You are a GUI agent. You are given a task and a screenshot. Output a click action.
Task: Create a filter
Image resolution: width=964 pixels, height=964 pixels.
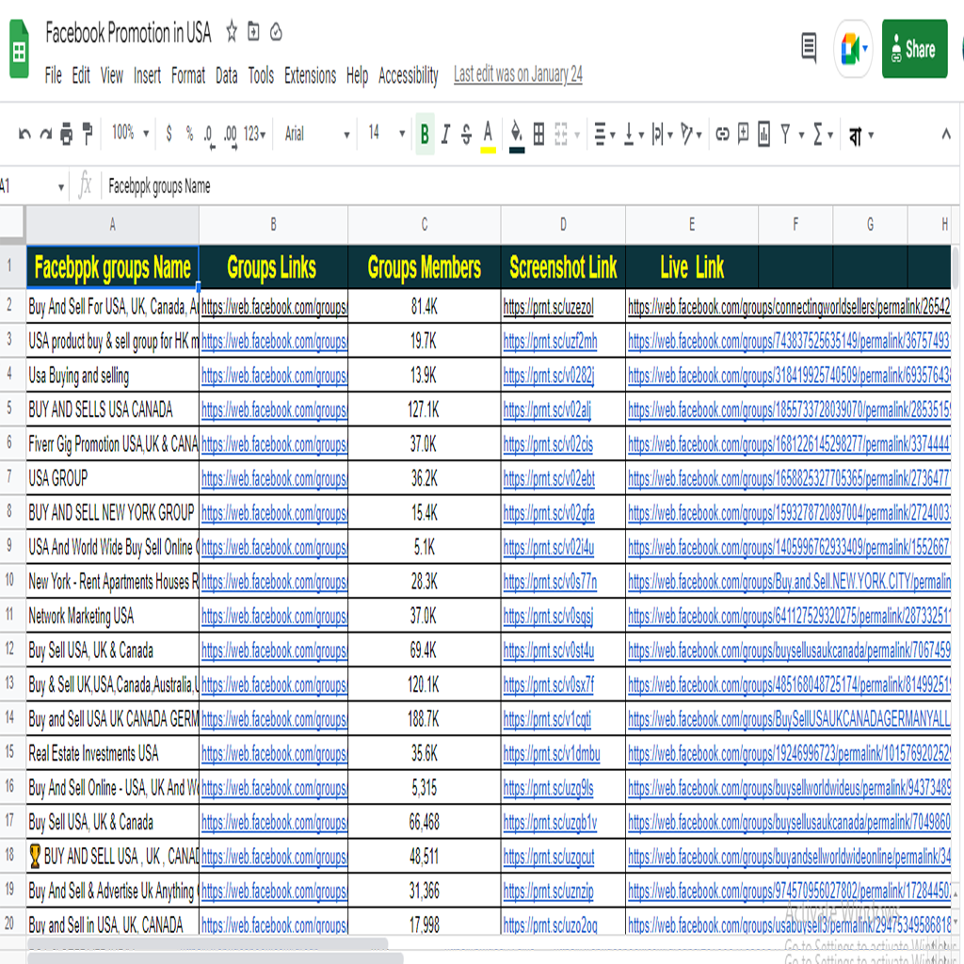point(785,134)
